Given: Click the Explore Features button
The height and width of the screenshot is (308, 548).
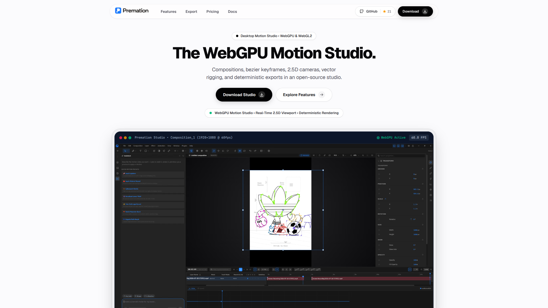Looking at the screenshot, I should pos(304,95).
